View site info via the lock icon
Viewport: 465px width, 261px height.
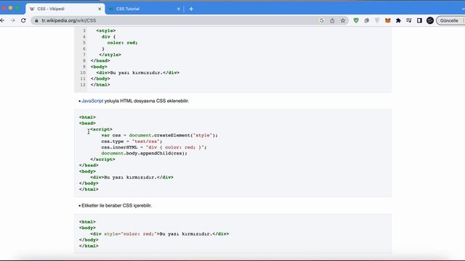tap(36, 20)
